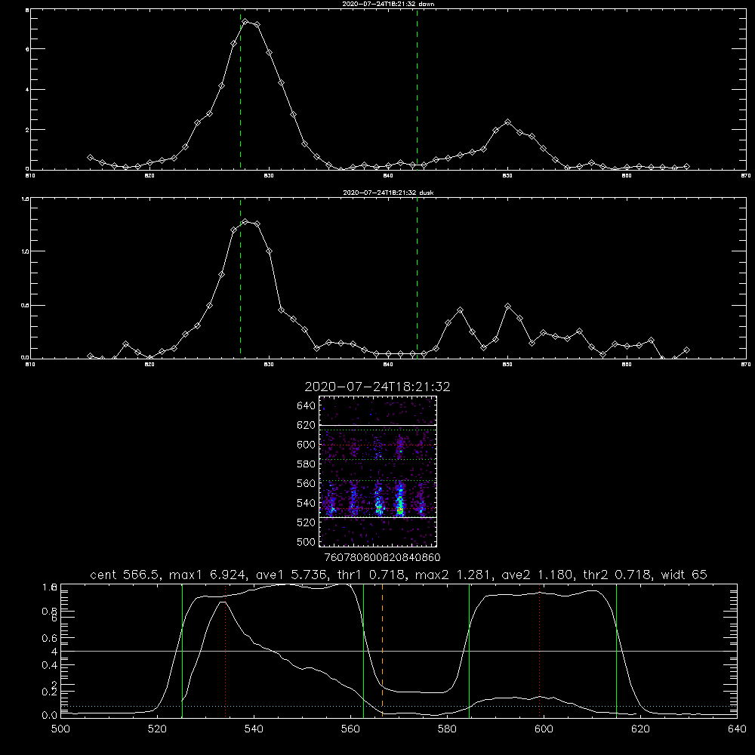This screenshot has height=755, width=755.
Task: Select spectral image y-axis label 500
Action: (307, 541)
